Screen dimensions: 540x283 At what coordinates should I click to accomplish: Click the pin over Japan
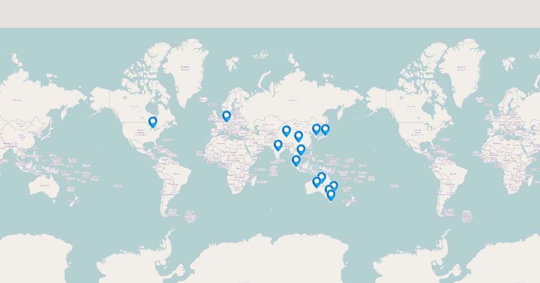325,130
